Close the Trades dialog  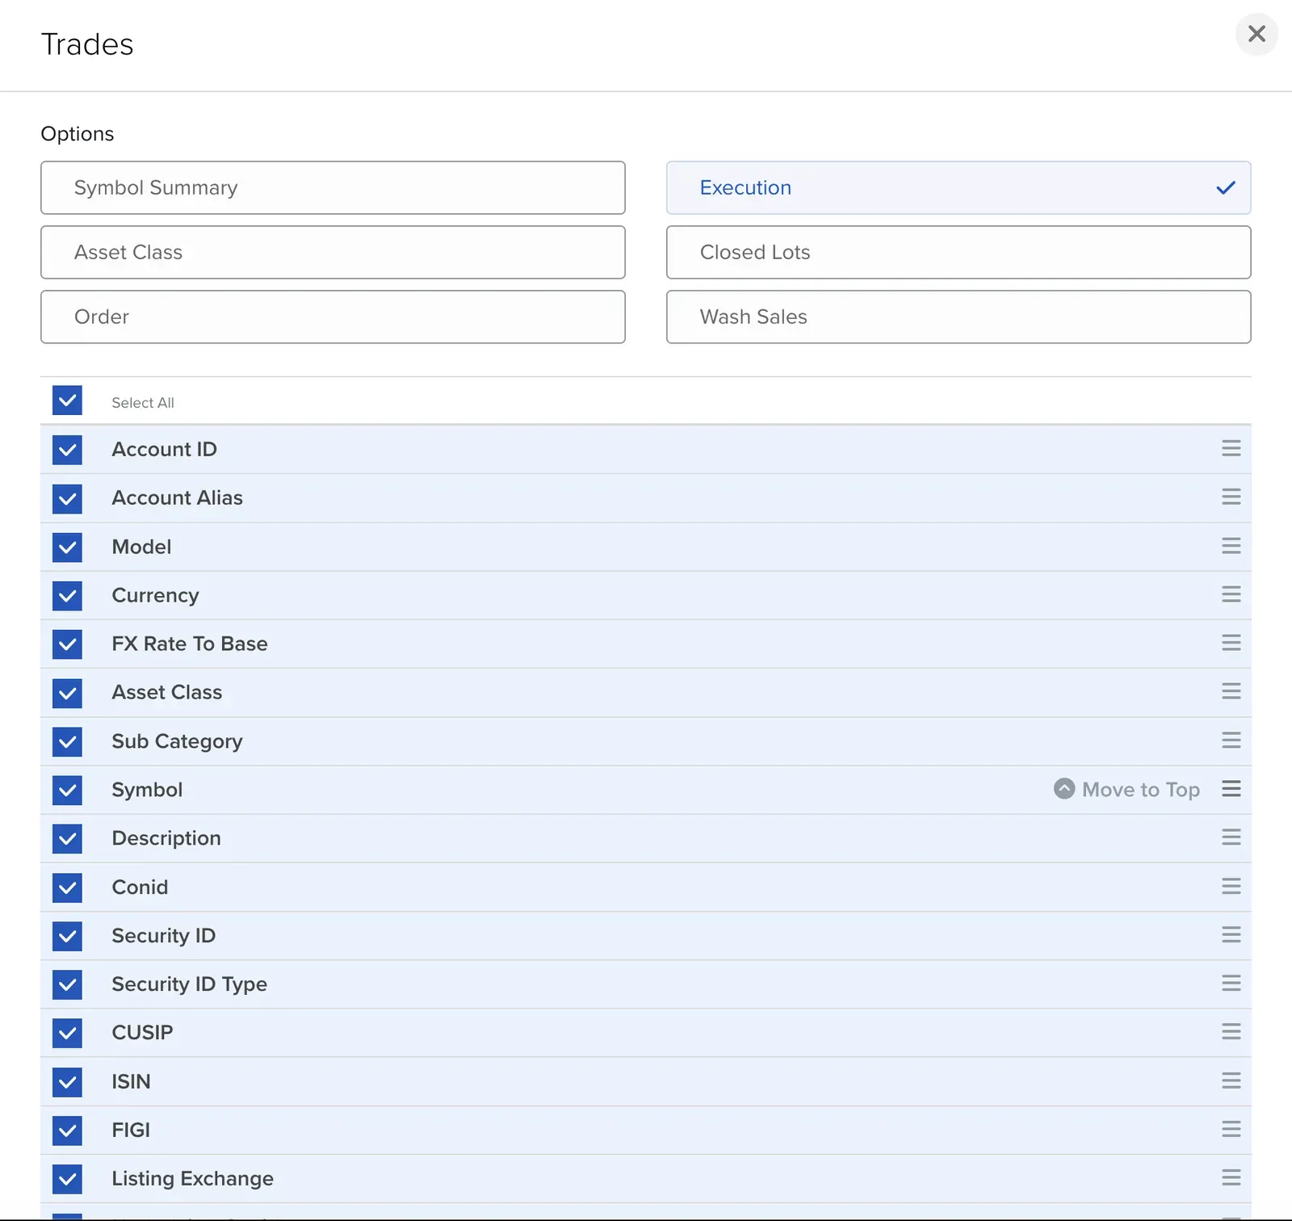tap(1256, 34)
